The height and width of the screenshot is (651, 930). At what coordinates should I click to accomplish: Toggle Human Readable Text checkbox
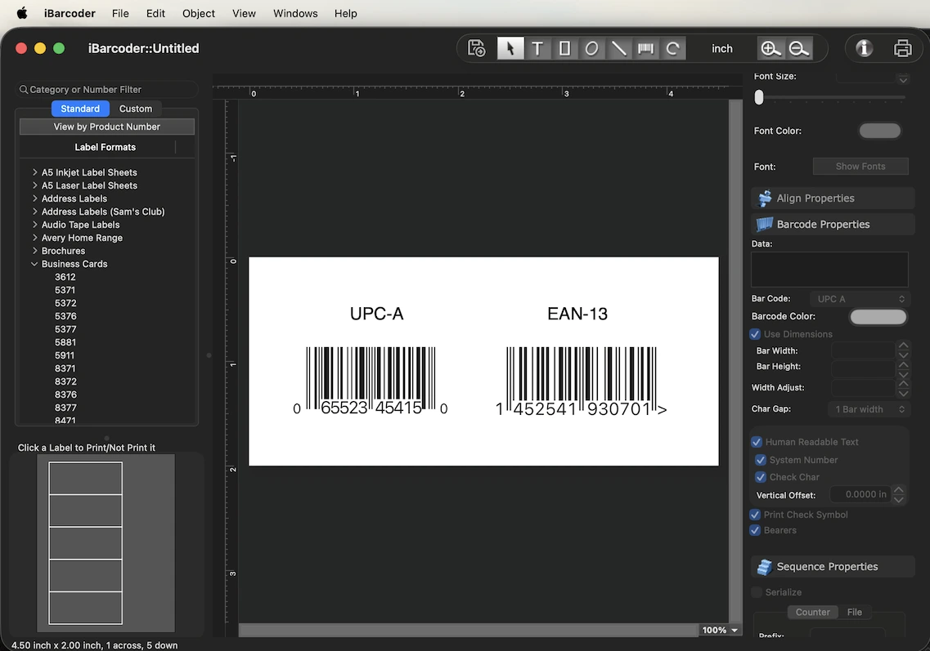tap(757, 442)
